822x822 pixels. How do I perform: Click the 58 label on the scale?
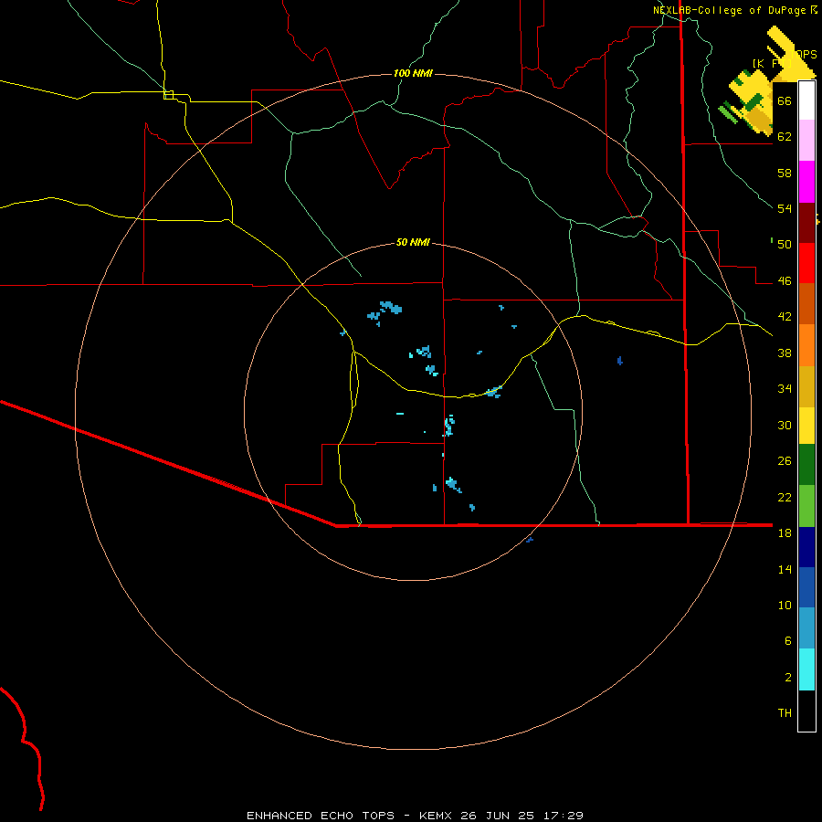785,173
